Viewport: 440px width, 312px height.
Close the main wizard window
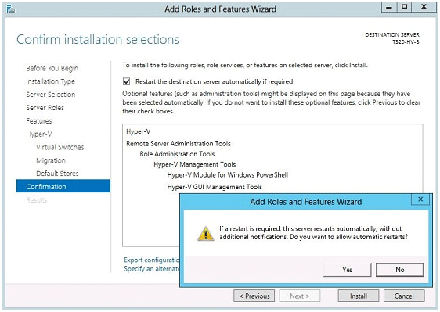click(x=424, y=7)
